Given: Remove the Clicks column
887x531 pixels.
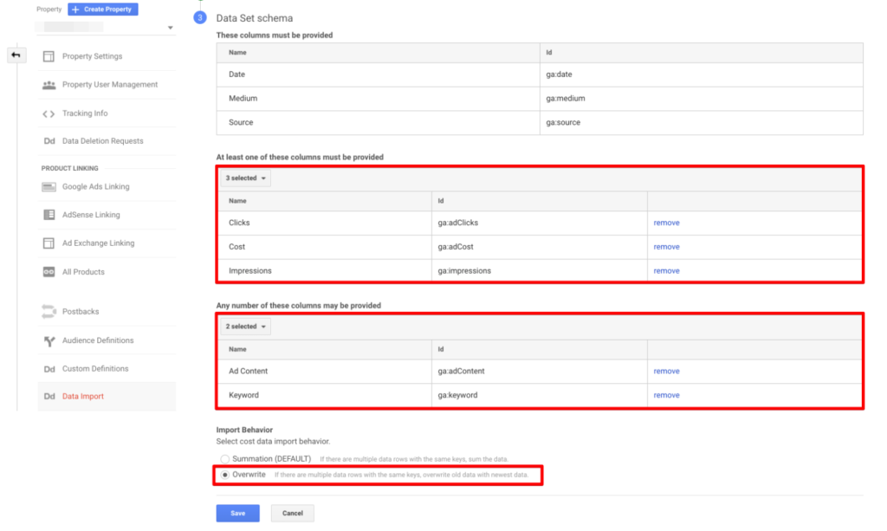Looking at the screenshot, I should point(666,223).
